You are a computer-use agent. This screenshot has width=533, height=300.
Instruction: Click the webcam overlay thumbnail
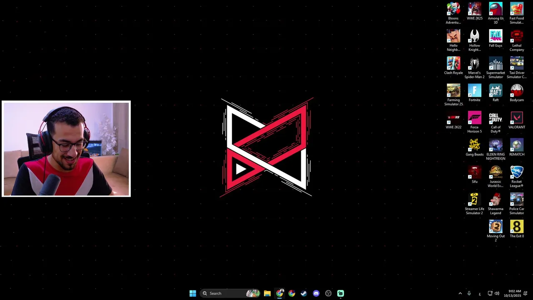[x=66, y=149]
